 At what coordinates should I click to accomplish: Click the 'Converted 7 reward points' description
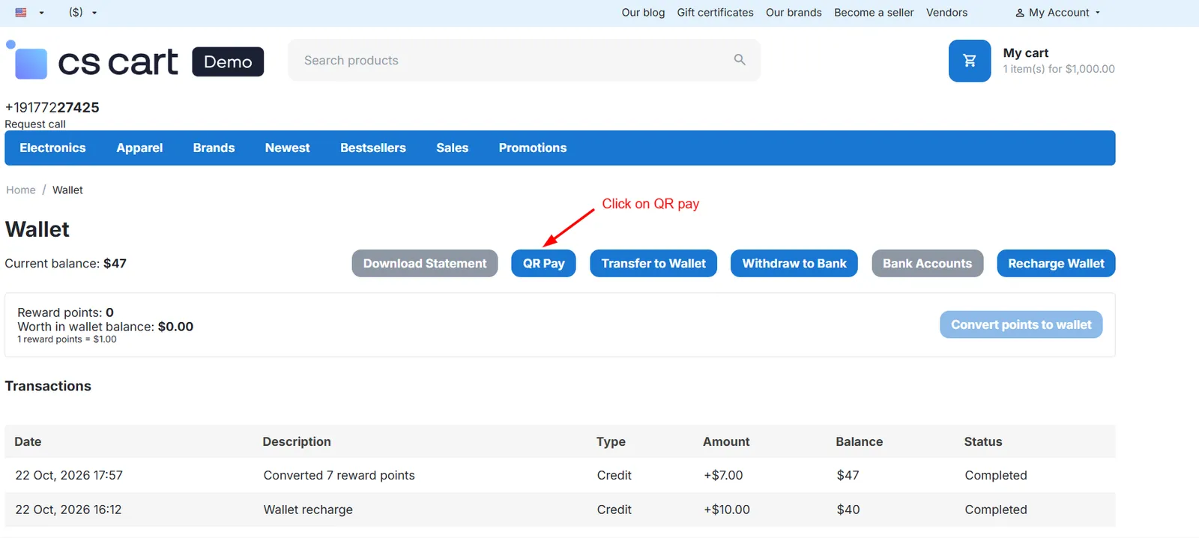tap(339, 475)
